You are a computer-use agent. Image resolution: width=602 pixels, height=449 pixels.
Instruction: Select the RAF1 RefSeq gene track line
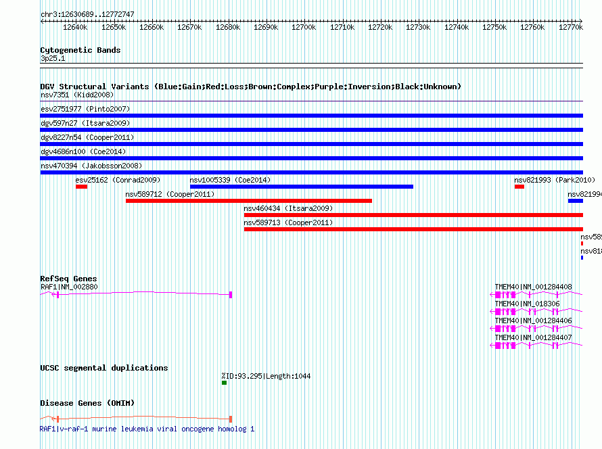[136, 294]
